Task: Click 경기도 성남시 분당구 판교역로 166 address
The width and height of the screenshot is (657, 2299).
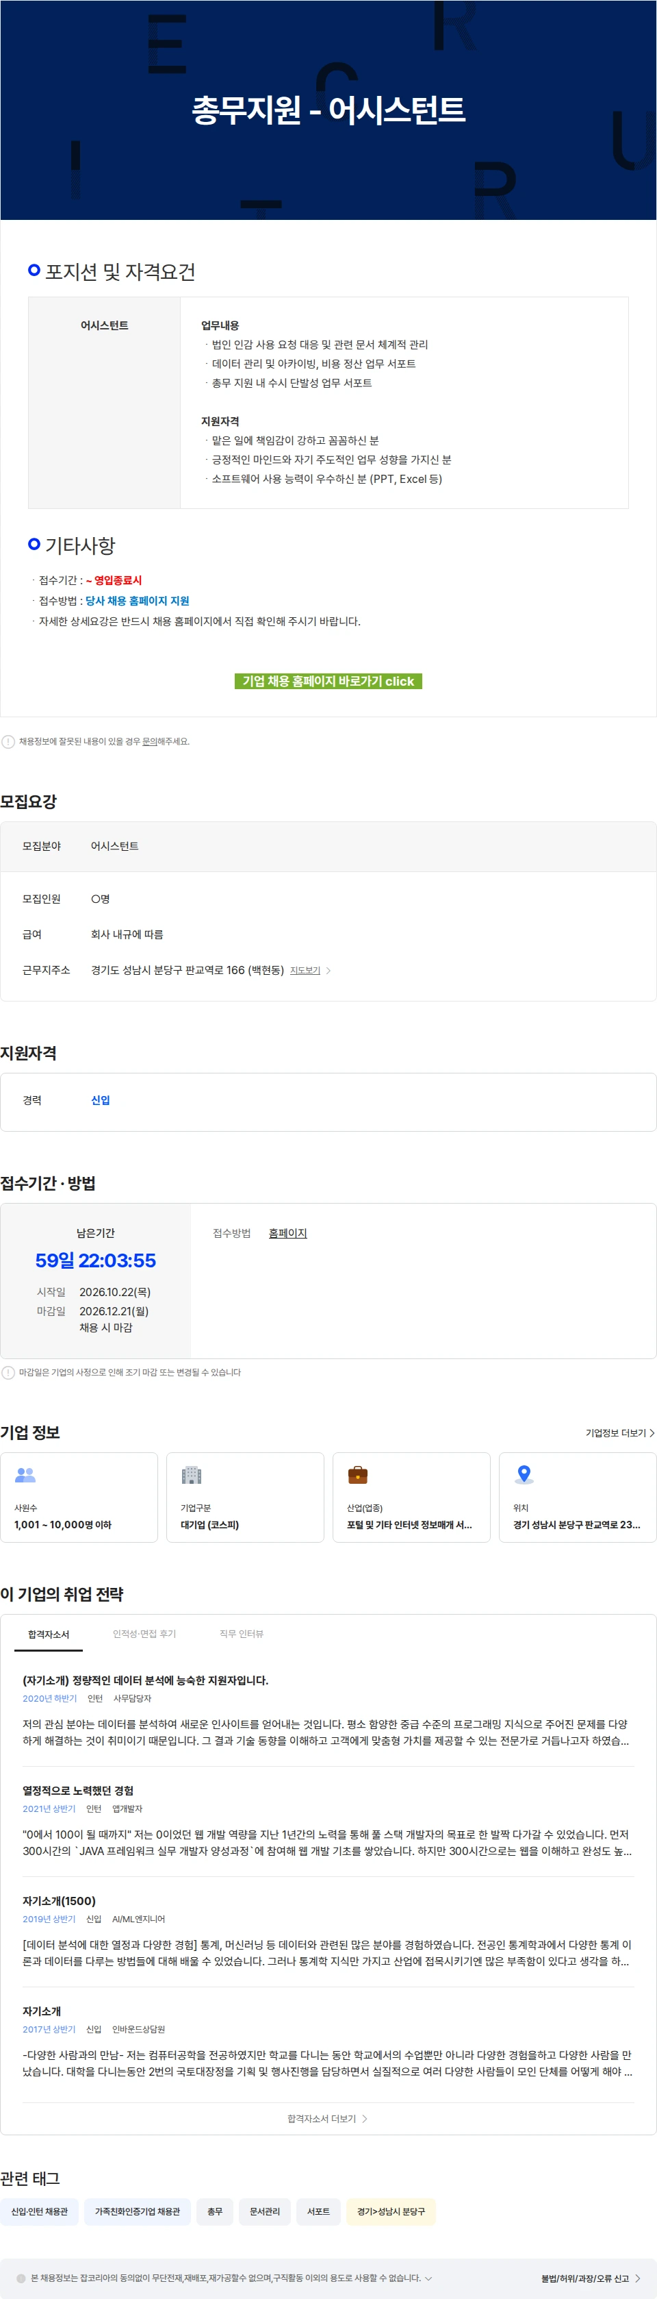Action: point(188,970)
